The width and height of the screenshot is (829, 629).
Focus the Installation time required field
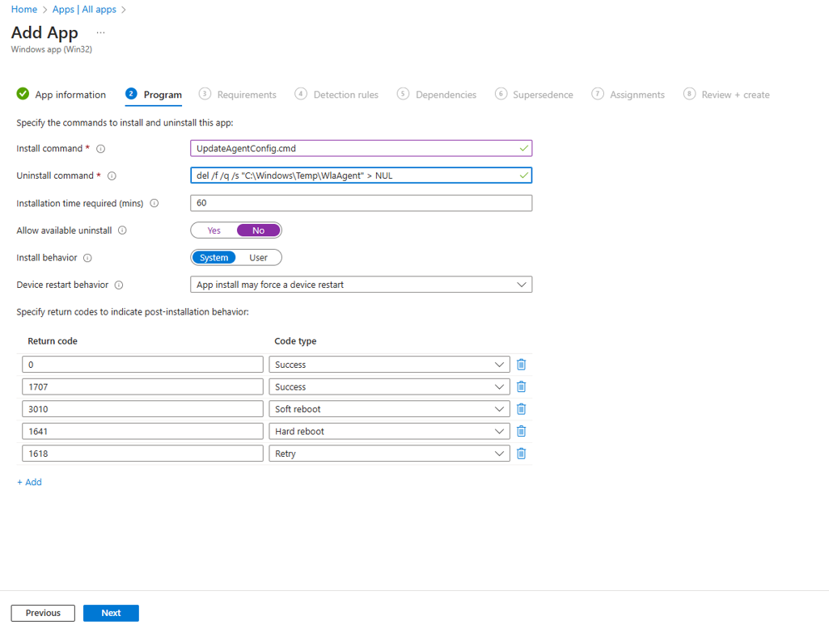coord(361,203)
